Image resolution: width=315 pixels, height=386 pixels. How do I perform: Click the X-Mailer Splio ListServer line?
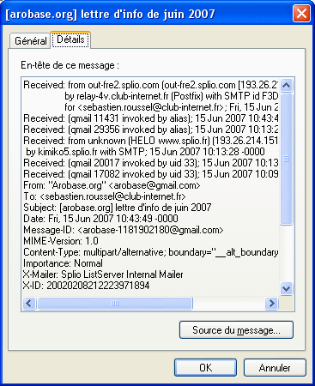point(103,274)
